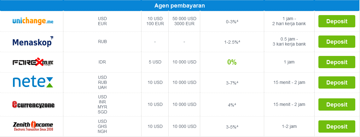Click the IDR currency cell
Image resolution: width=360 pixels, height=137 pixels.
[x=102, y=62]
